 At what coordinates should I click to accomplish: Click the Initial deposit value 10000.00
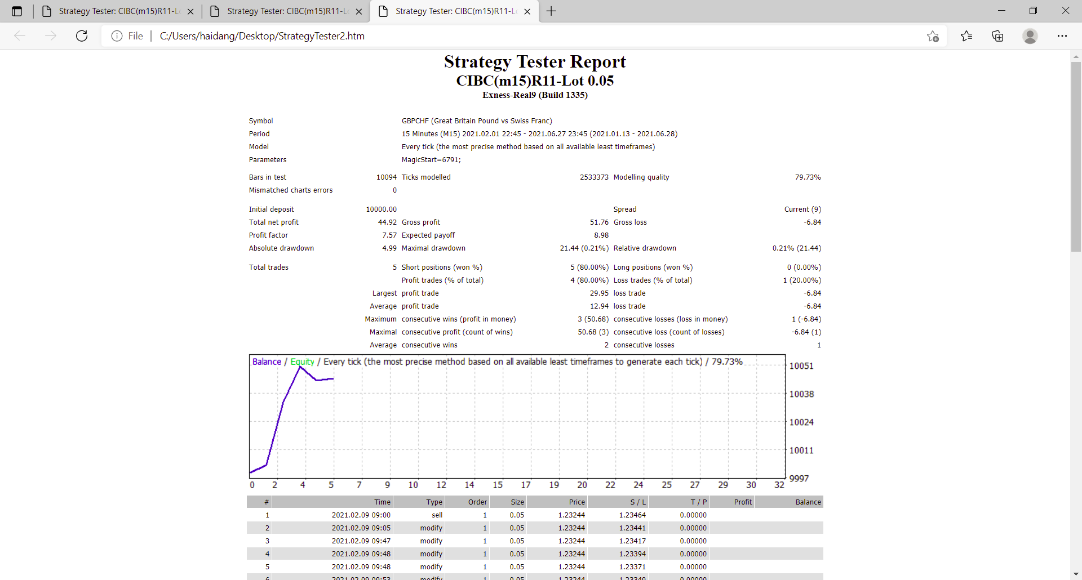click(381, 209)
